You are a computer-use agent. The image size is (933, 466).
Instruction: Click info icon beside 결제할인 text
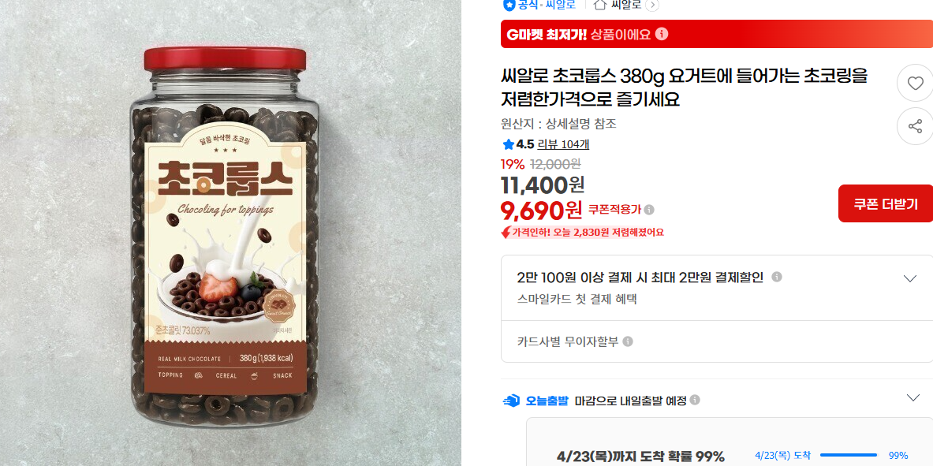tap(777, 278)
